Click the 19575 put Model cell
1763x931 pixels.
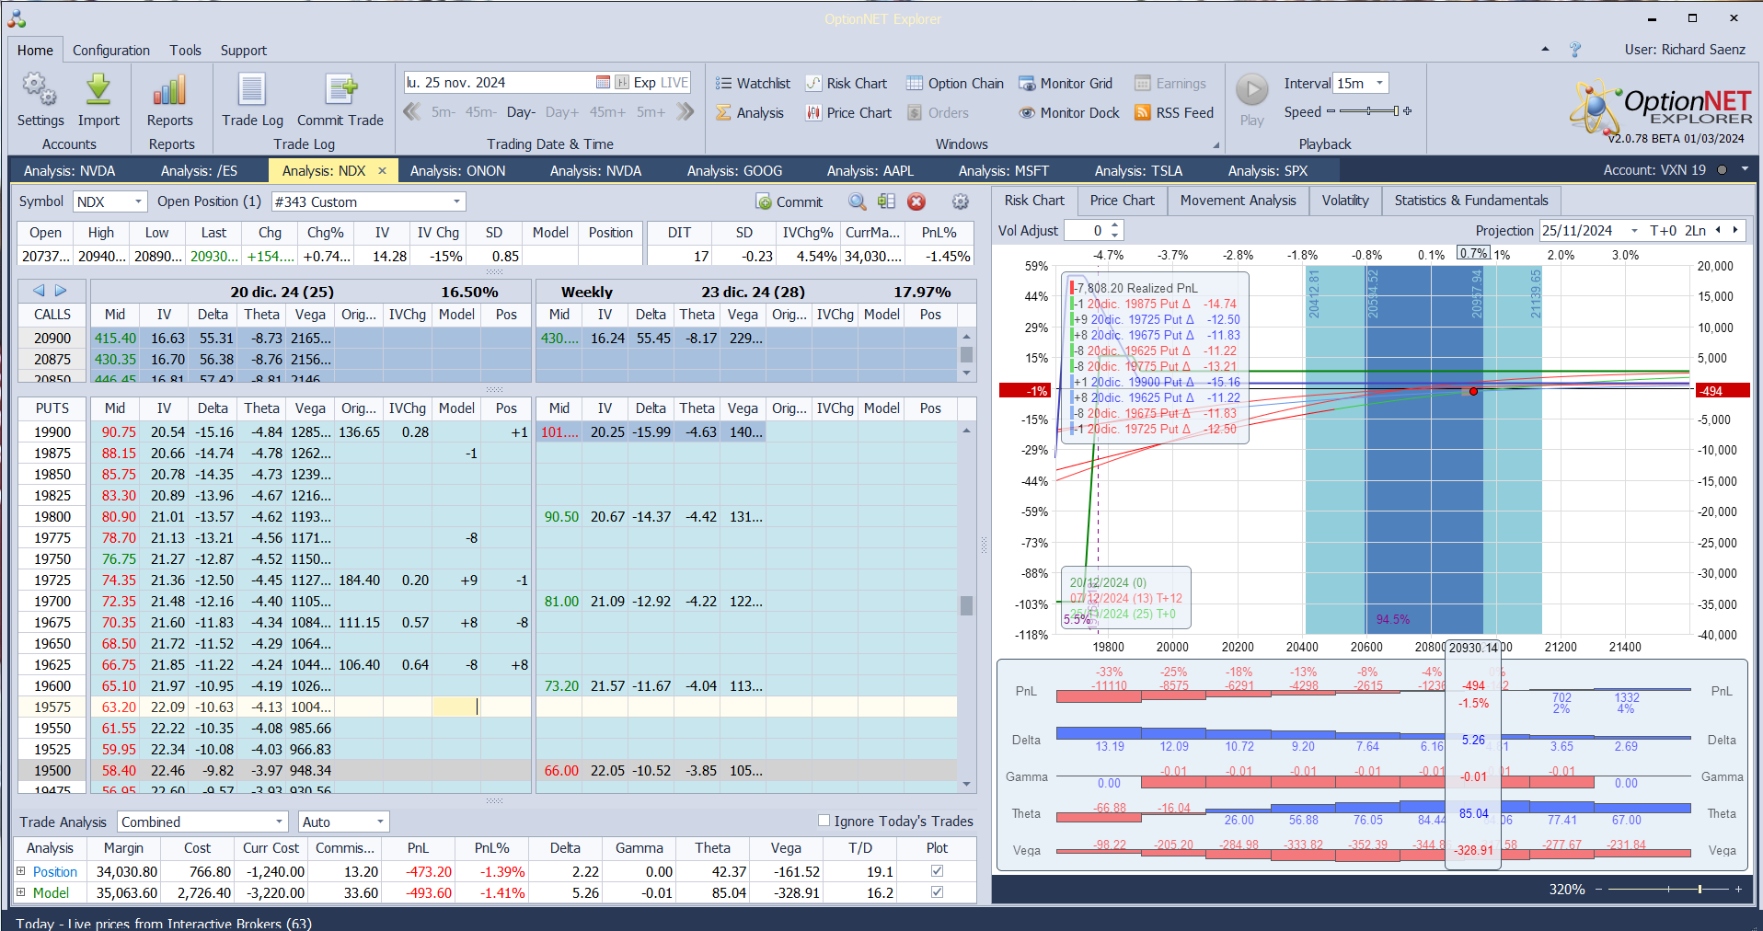click(455, 707)
